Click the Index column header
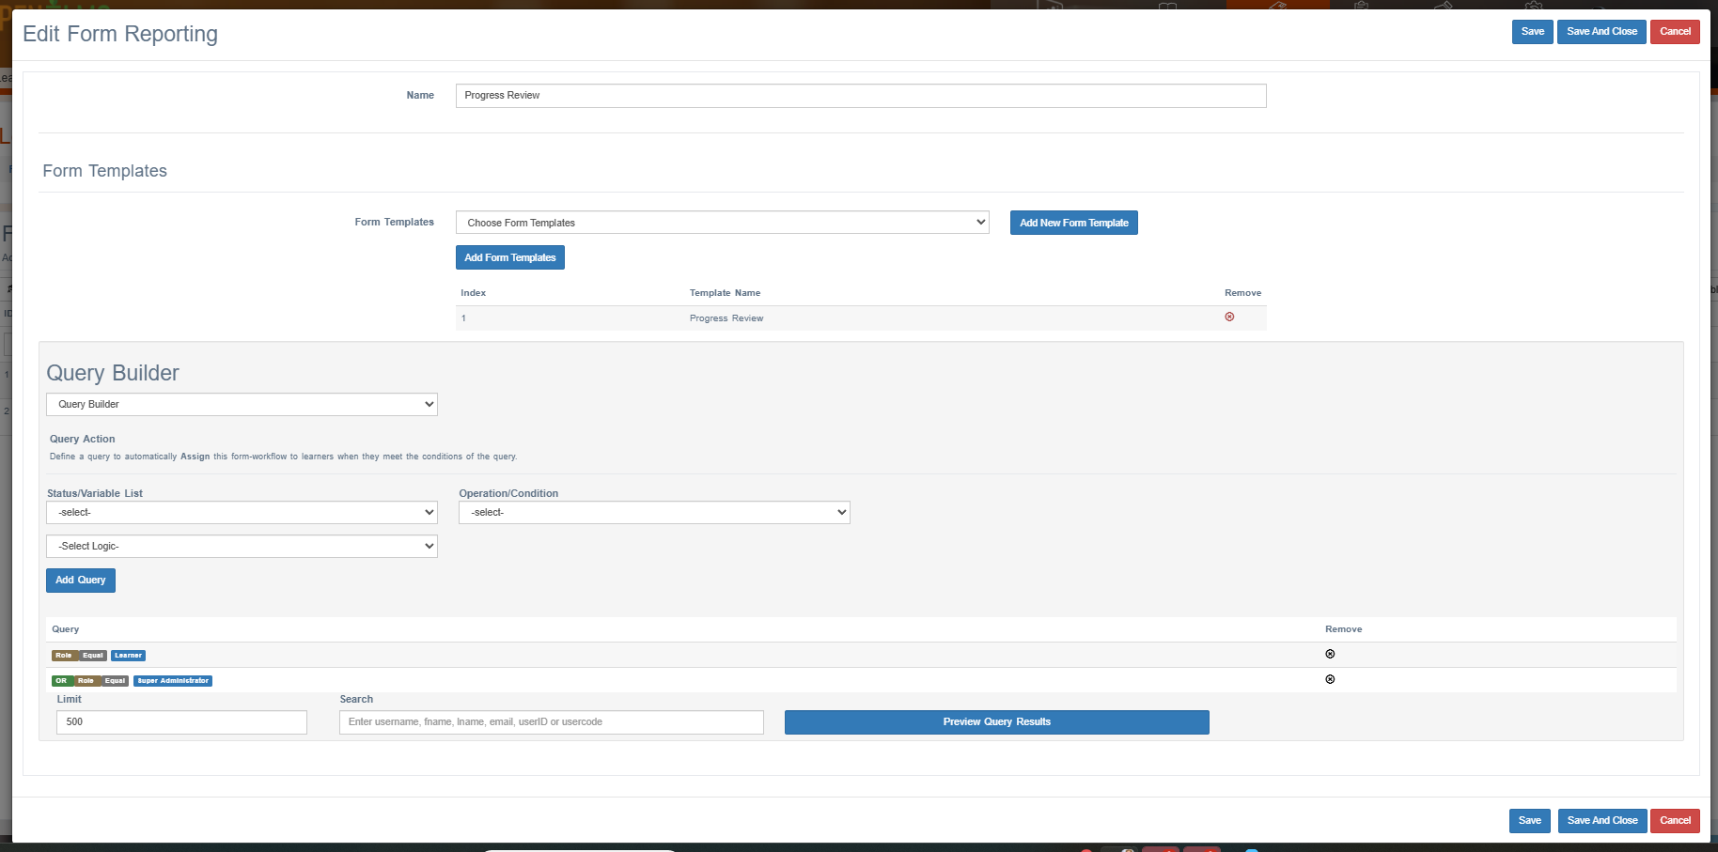 pyautogui.click(x=473, y=293)
